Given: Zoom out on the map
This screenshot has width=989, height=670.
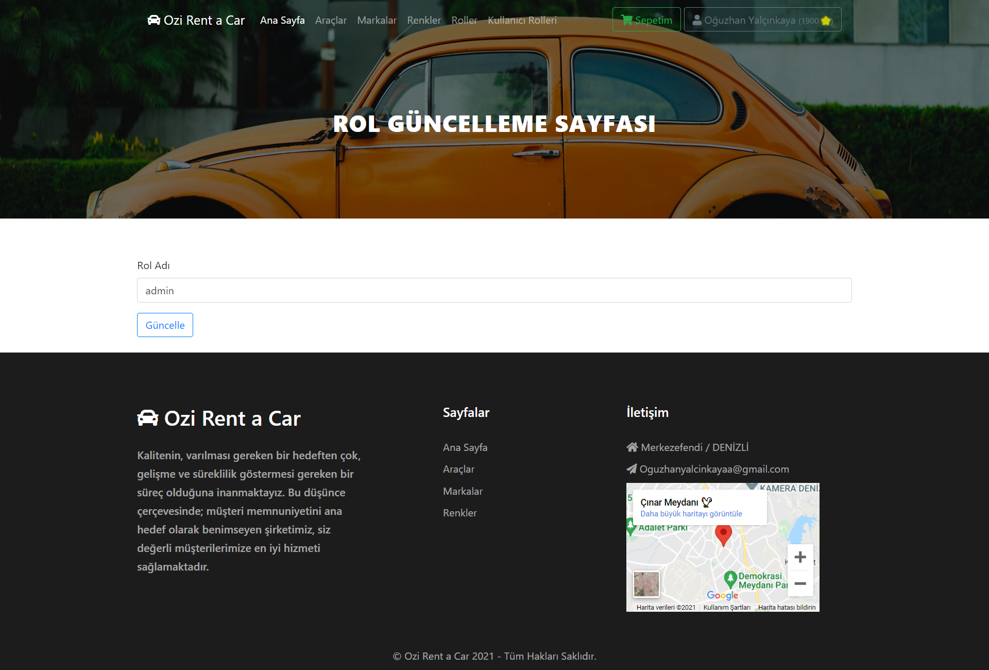Looking at the screenshot, I should point(800,584).
